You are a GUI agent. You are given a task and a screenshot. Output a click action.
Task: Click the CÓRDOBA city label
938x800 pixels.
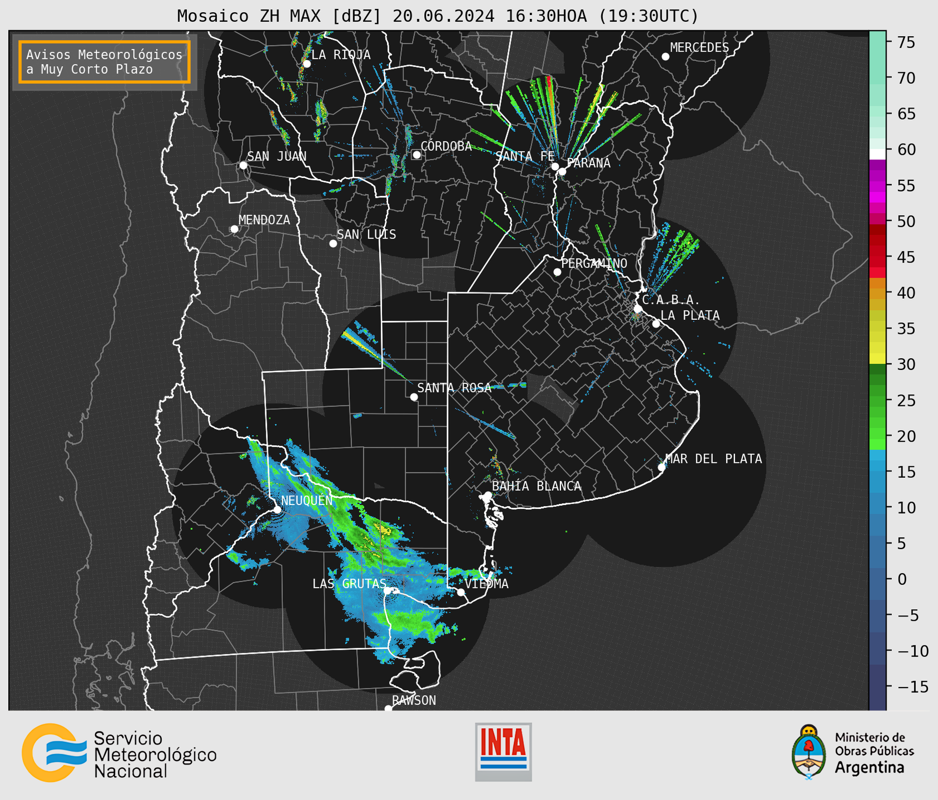tap(446, 146)
